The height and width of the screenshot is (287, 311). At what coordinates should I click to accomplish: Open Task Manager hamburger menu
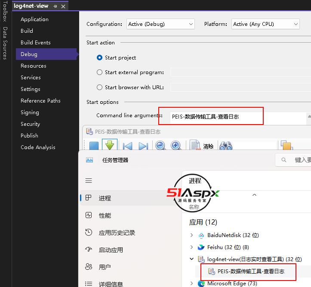89,181
